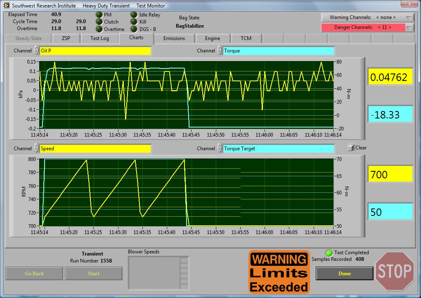The image size is (421, 298).
Task: Step the Torque channel selector
Action: [x=220, y=50]
